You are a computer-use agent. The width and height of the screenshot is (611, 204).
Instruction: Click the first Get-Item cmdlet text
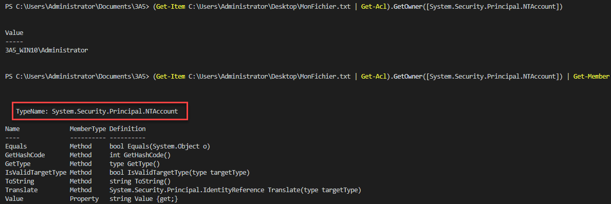[x=171, y=7]
